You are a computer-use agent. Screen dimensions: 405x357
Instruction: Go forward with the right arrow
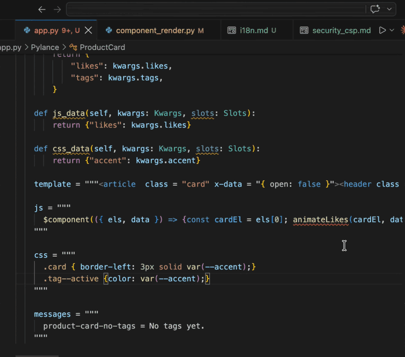57,10
